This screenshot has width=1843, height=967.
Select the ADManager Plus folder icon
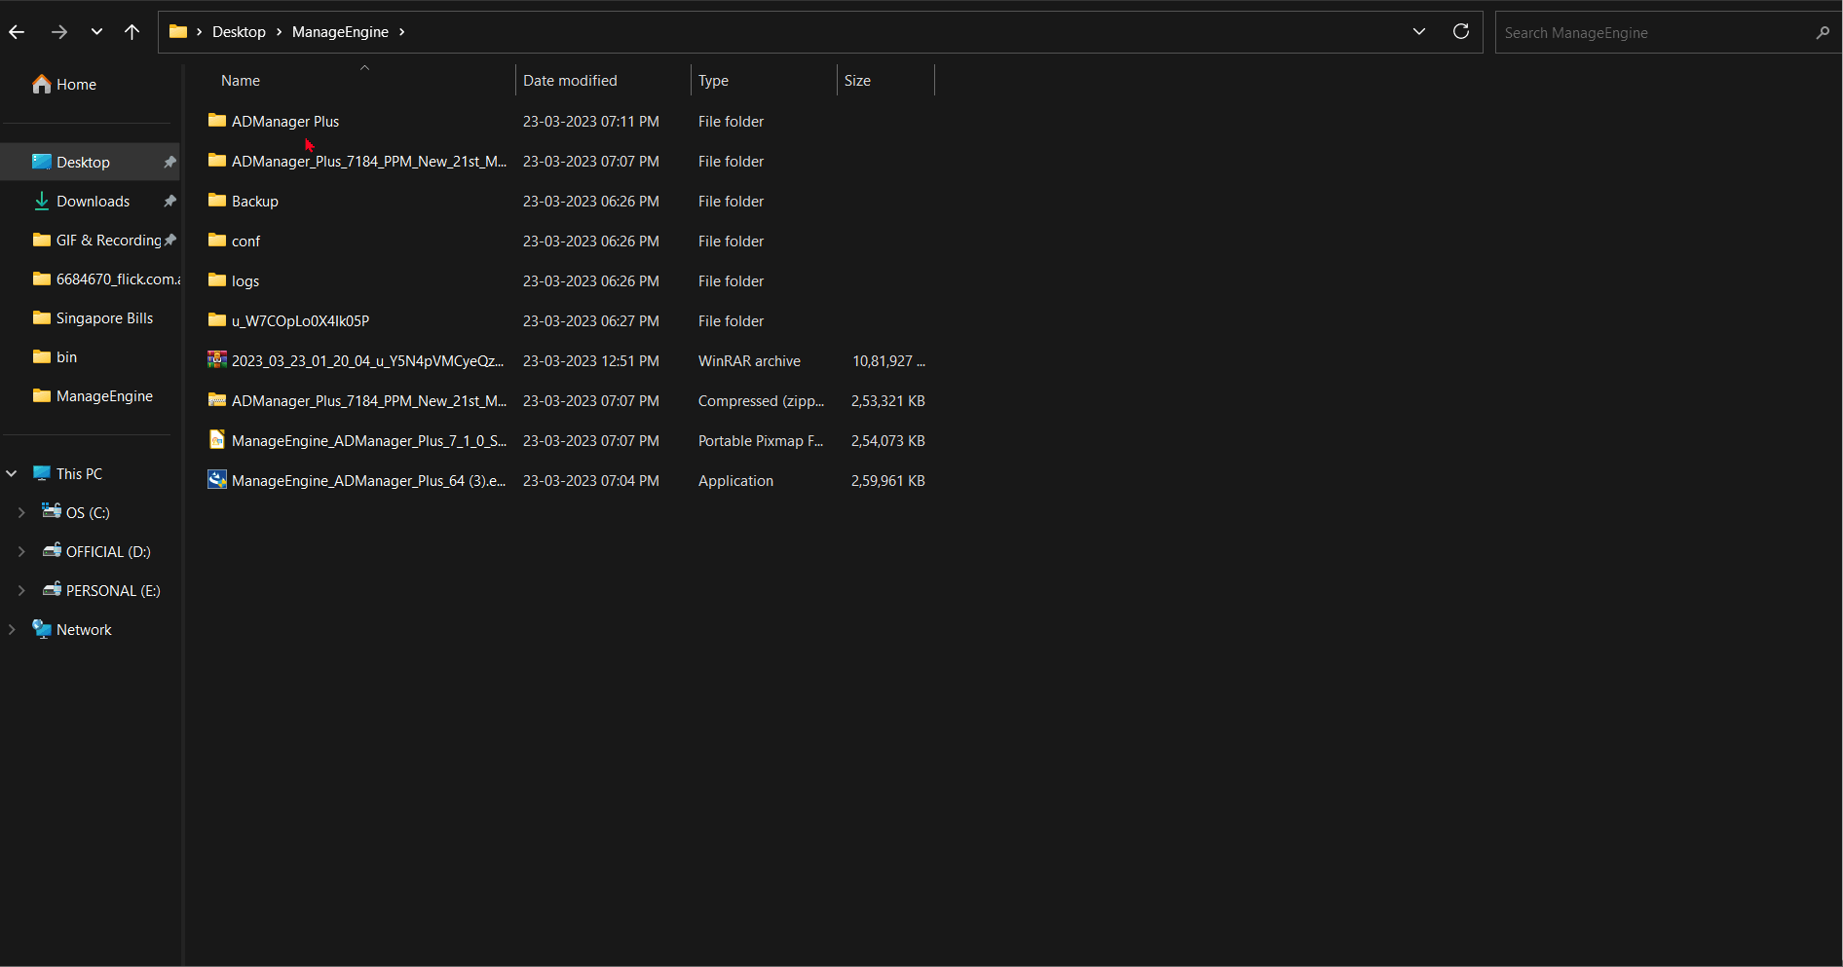click(x=217, y=121)
